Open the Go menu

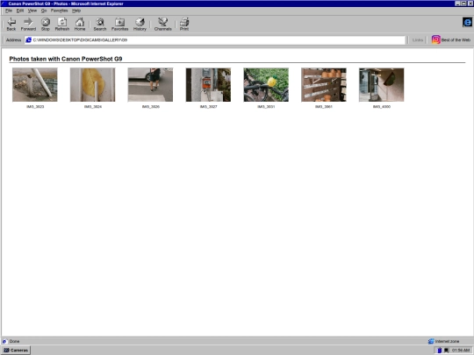coord(44,11)
